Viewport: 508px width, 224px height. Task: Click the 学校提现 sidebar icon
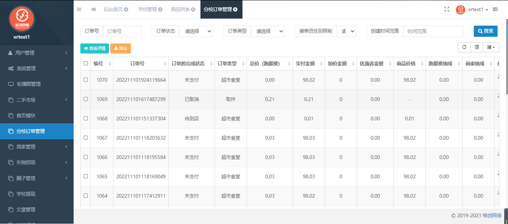[x=11, y=194]
